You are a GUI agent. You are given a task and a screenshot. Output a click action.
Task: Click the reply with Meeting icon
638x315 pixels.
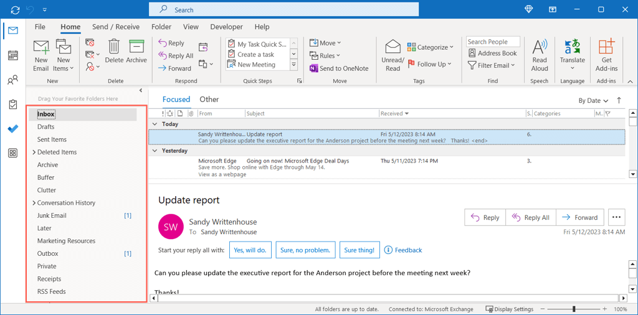[203, 47]
